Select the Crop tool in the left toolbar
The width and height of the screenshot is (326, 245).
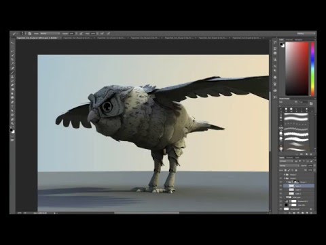coord(13,59)
